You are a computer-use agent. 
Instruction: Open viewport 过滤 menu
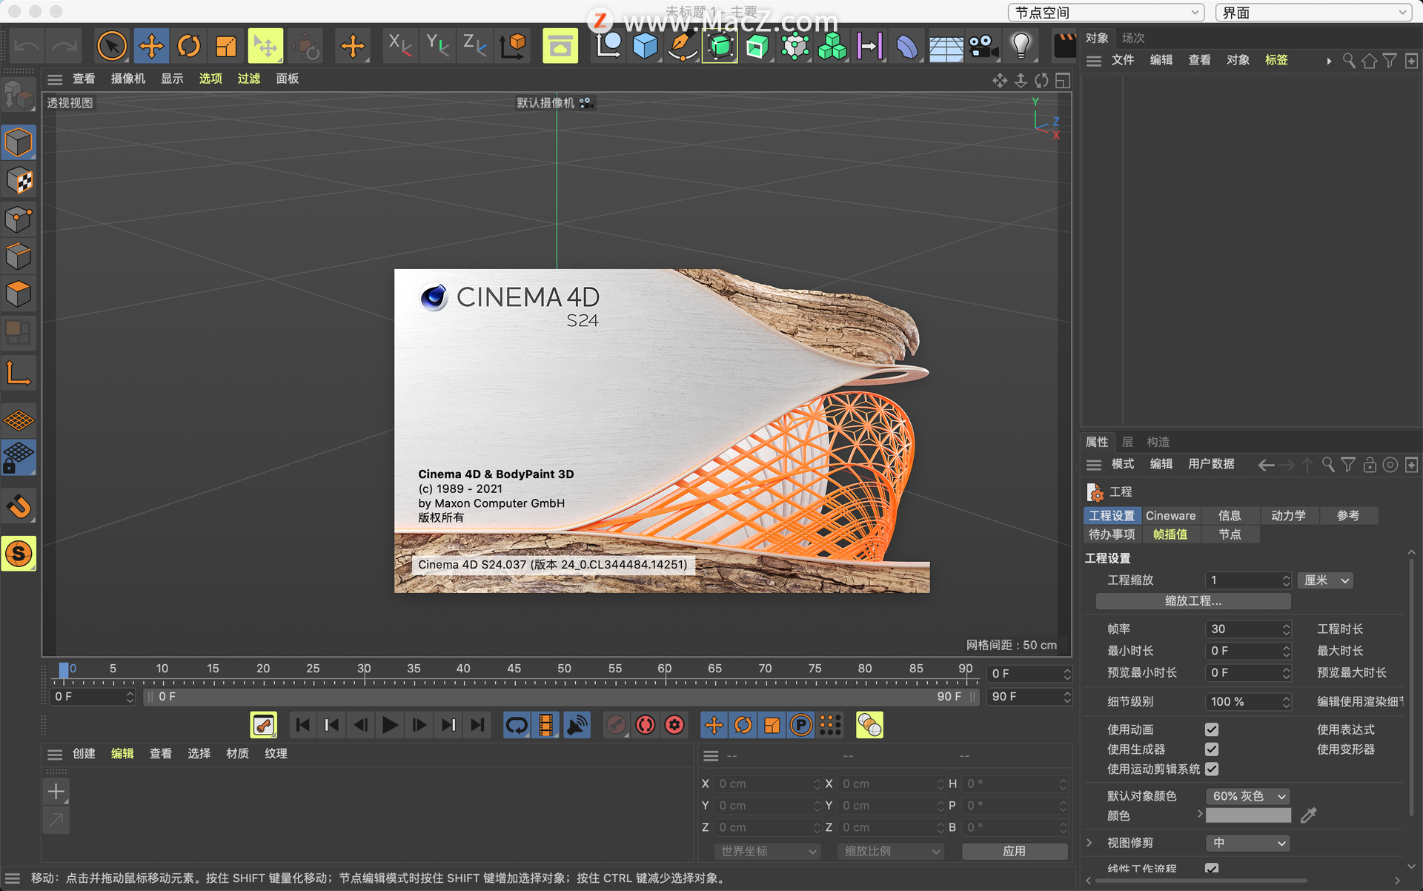click(x=249, y=79)
